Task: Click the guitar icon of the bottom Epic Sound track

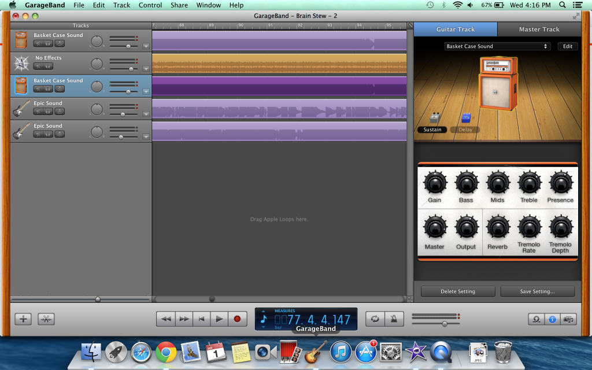Action: [21, 131]
